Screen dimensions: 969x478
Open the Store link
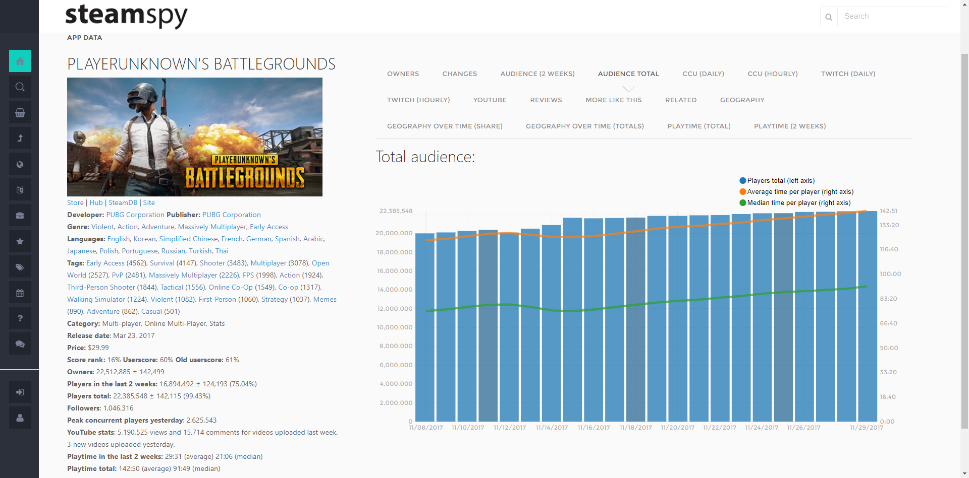75,202
